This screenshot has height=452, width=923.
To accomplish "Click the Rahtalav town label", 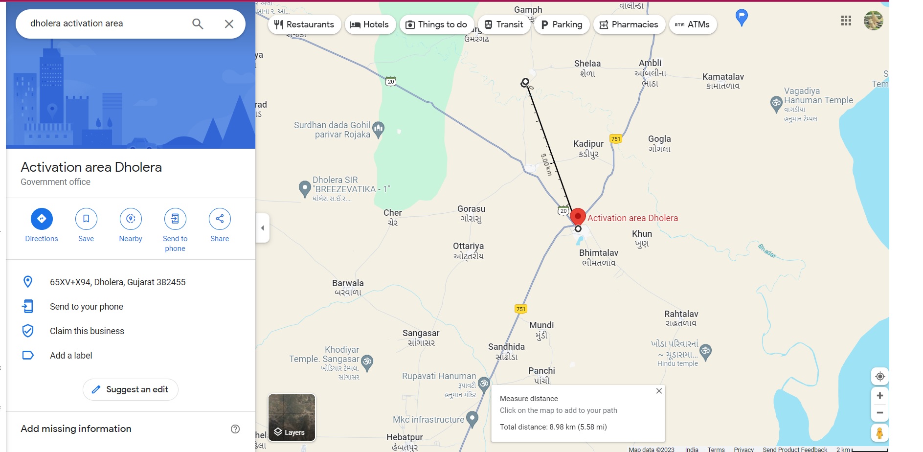I will (x=681, y=318).
